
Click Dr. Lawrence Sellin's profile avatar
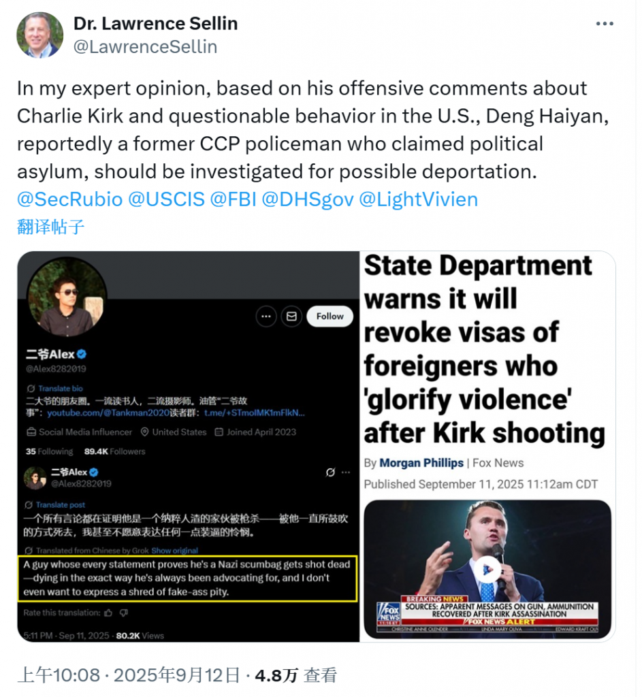(x=40, y=35)
